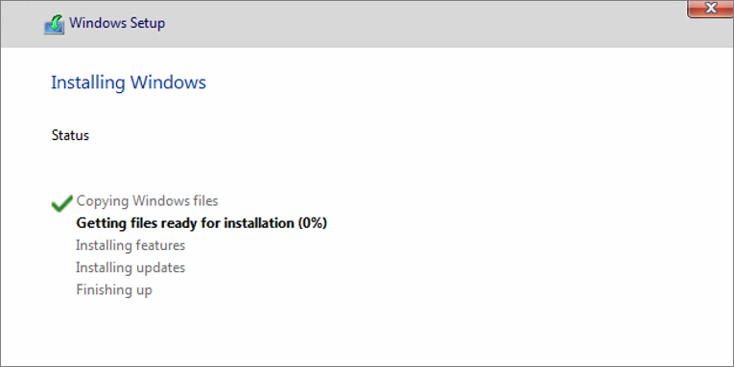The width and height of the screenshot is (734, 367).
Task: Click the green checkmark beside Copying Windows files
Action: pyautogui.click(x=61, y=203)
